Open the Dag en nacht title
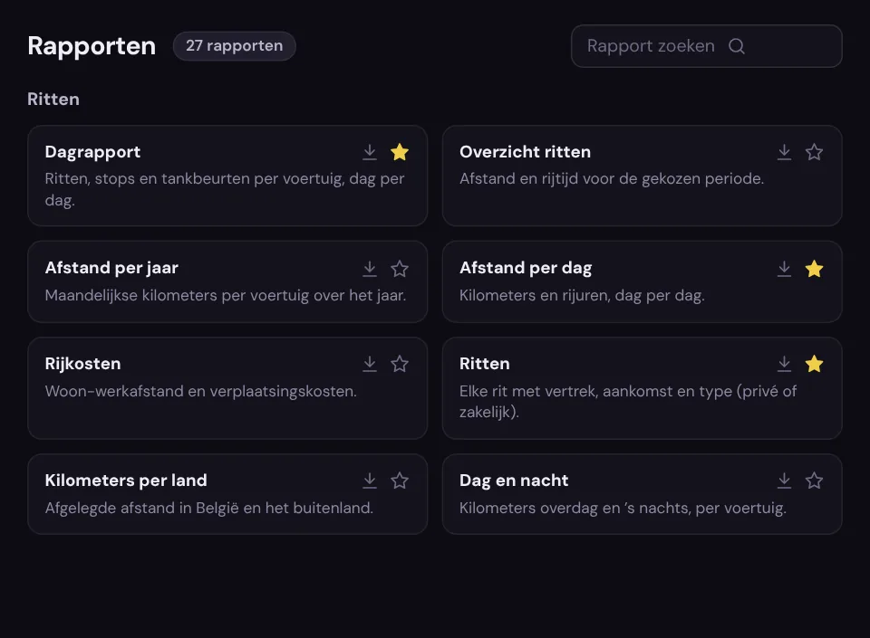This screenshot has width=870, height=638. pyautogui.click(x=514, y=481)
